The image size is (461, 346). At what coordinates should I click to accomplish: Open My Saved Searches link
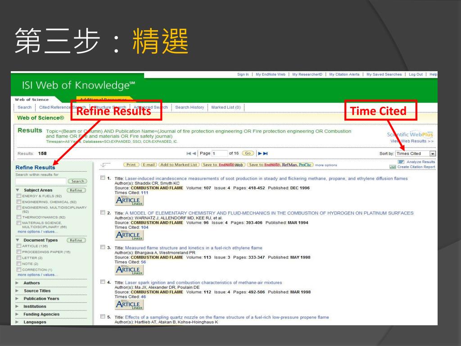[x=384, y=74]
